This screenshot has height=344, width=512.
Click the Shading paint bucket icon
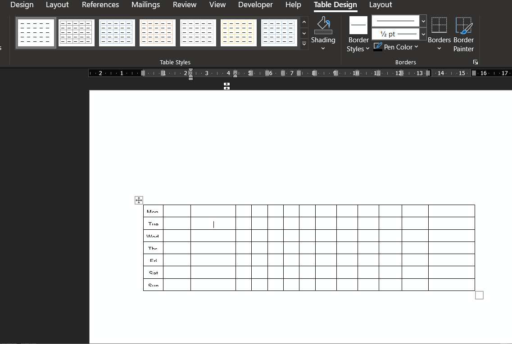pos(323,26)
